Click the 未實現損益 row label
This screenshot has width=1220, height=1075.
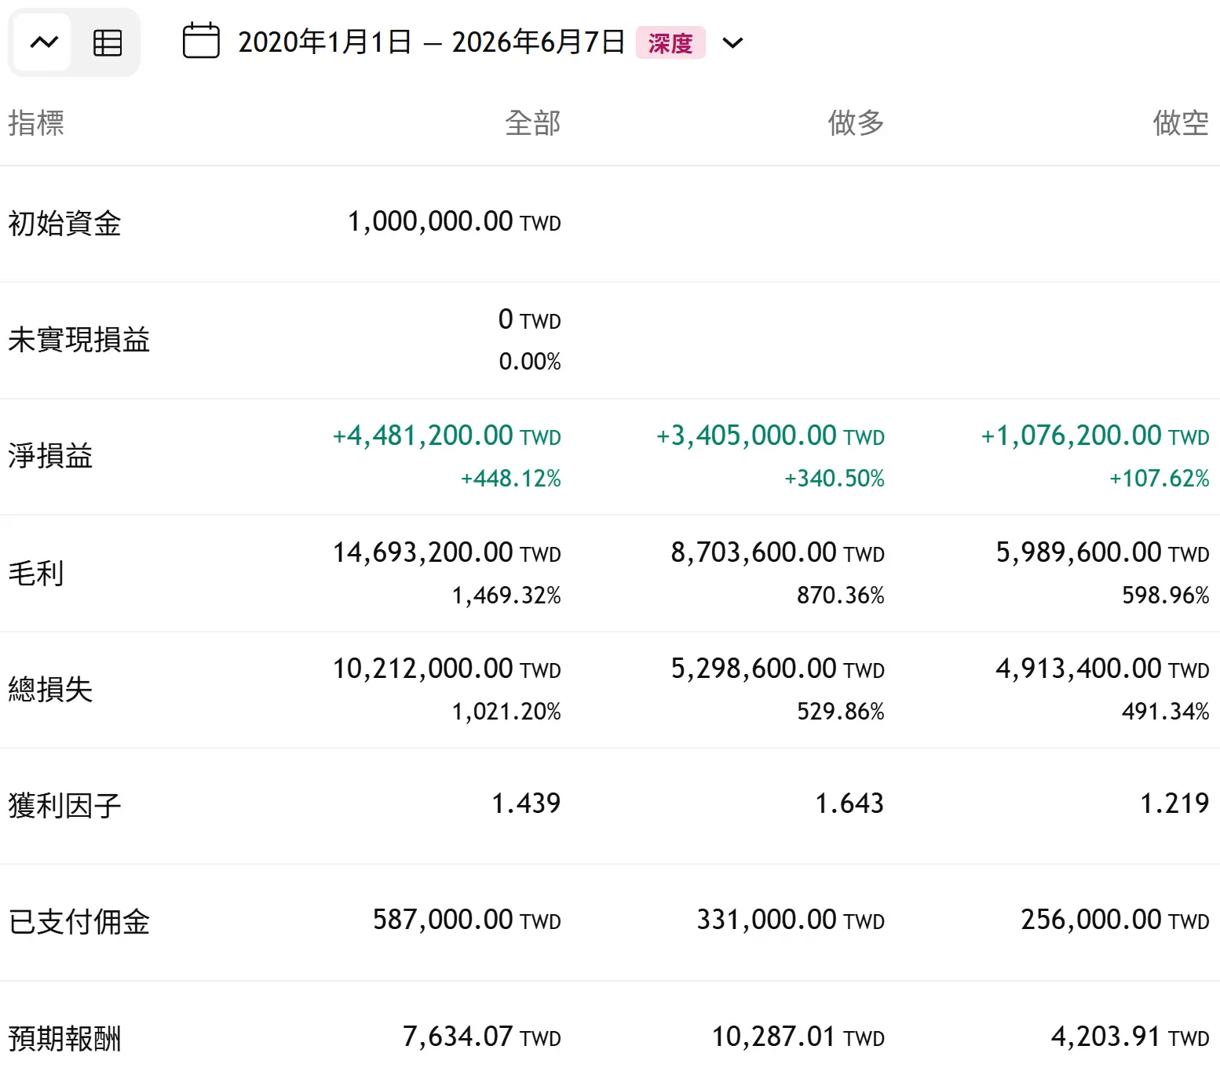tap(79, 340)
